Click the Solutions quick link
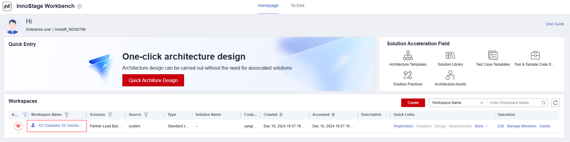570x142 pixels. [424, 126]
